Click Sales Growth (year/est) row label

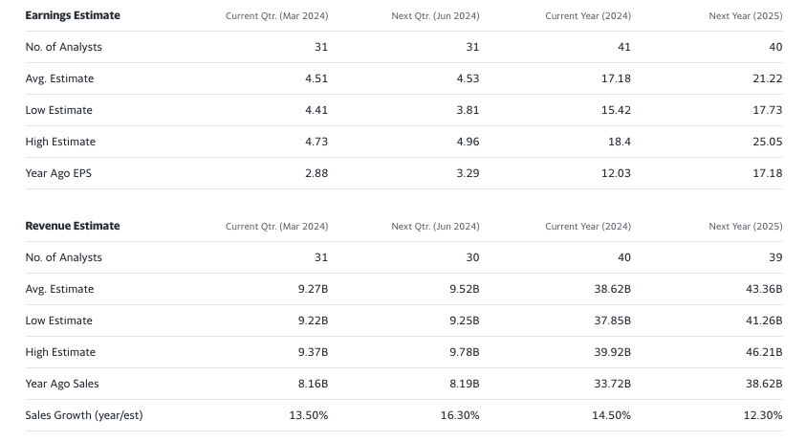click(84, 416)
